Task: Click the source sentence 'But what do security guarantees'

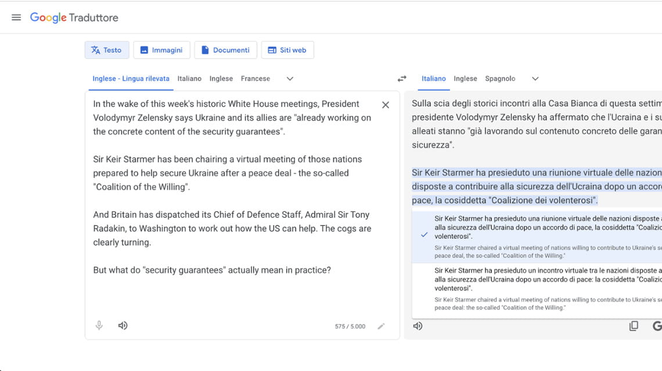Action: coord(212,270)
